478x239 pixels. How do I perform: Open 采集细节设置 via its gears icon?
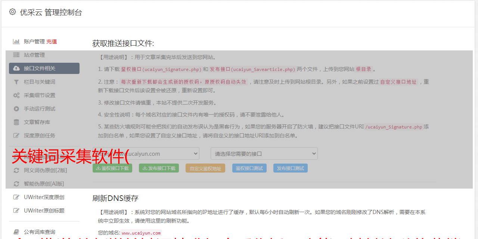16,95
